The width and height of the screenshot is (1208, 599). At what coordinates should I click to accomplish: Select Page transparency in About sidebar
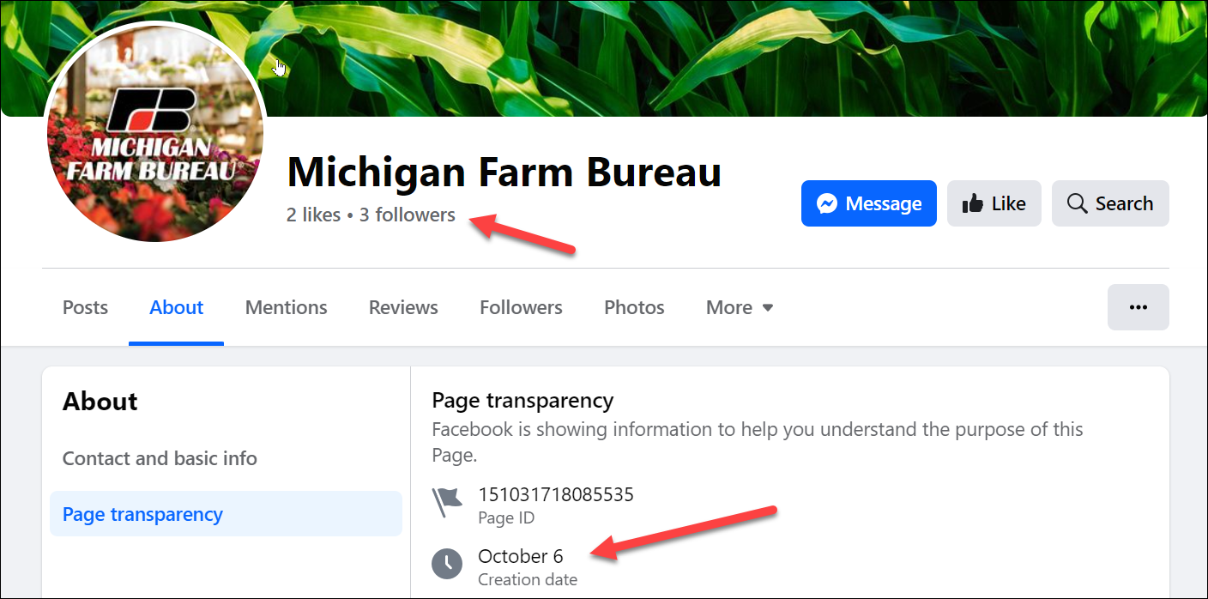pos(142,514)
